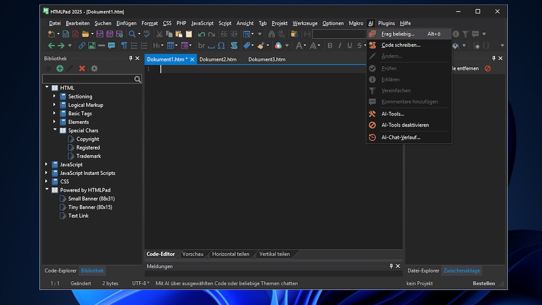Viewport: 542px width, 305px height.
Task: Click the Omega special character icon
Action: 221,46
